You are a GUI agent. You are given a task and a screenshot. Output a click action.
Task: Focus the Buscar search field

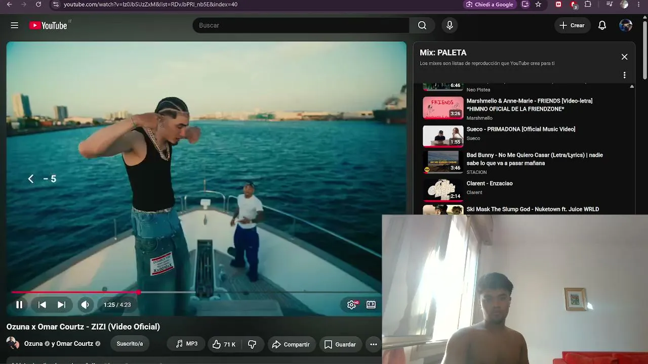click(x=301, y=25)
